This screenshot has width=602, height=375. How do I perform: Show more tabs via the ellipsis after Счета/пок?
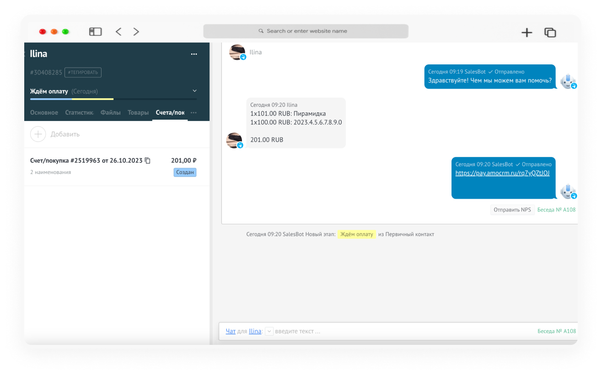(x=193, y=112)
